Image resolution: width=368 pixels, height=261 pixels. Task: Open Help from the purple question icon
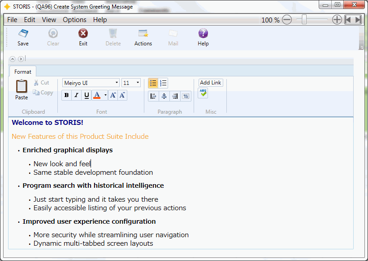click(x=203, y=34)
